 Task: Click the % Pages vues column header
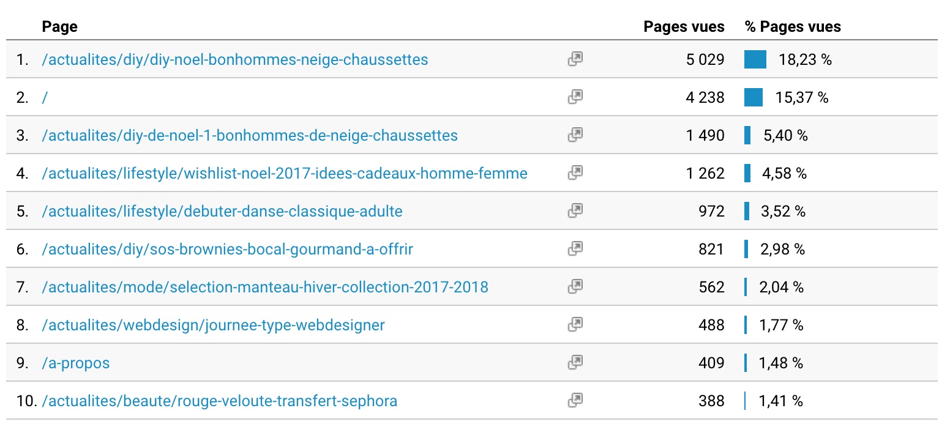pyautogui.click(x=793, y=27)
